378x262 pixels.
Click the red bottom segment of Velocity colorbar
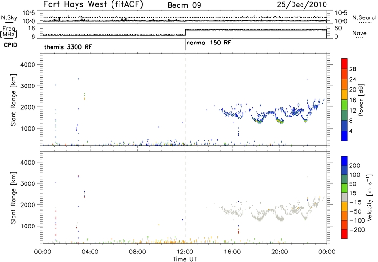click(344, 234)
